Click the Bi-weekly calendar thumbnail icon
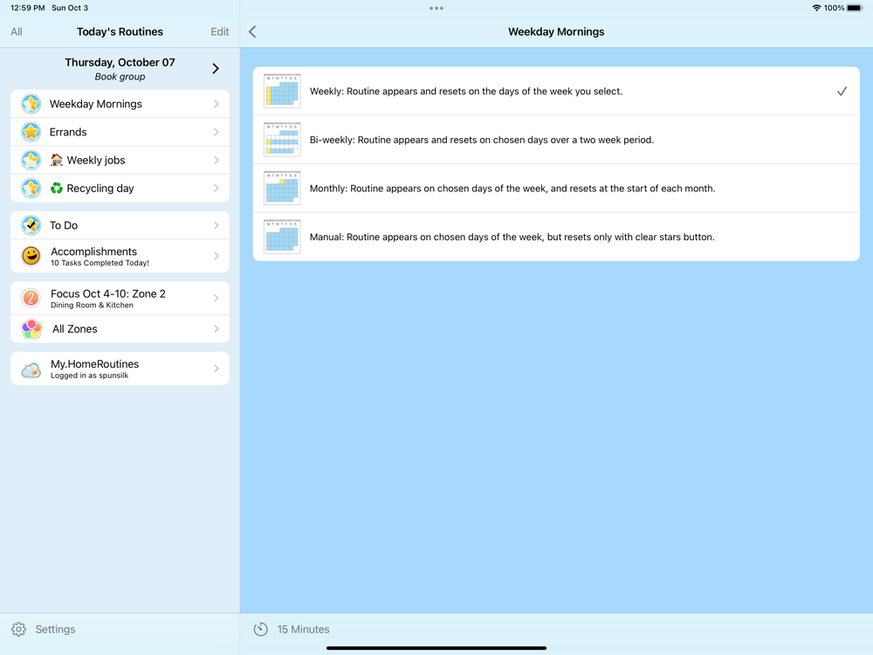Viewport: 873px width, 655px height. tap(282, 139)
